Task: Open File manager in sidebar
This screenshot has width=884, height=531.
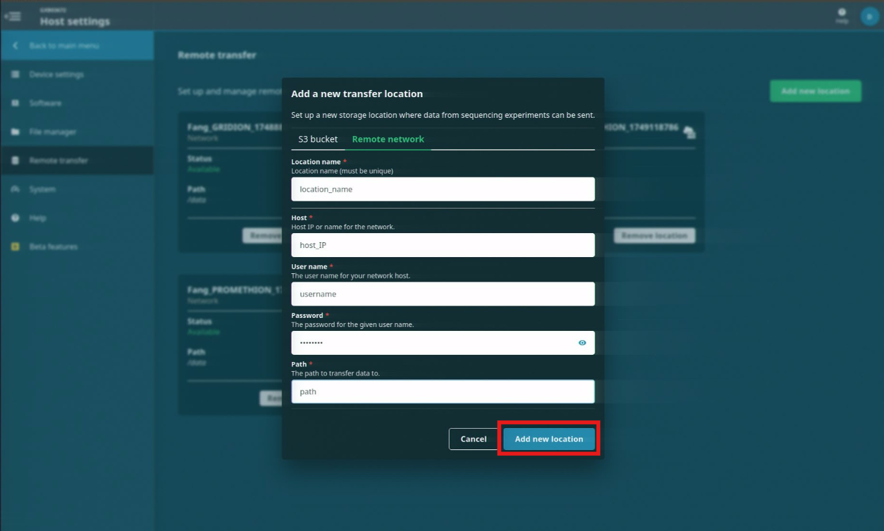Action: (77, 131)
